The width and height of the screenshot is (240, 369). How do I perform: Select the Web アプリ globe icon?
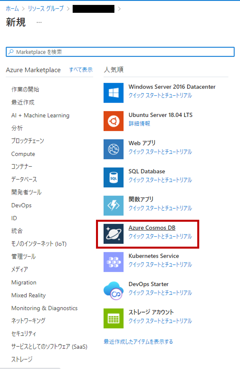pos(113,149)
